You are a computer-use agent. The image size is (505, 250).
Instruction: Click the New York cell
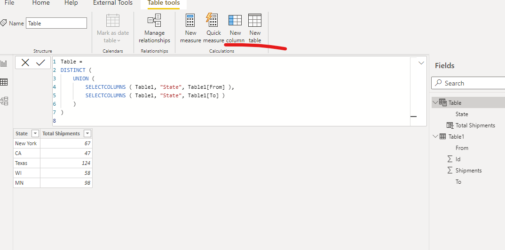(x=27, y=143)
